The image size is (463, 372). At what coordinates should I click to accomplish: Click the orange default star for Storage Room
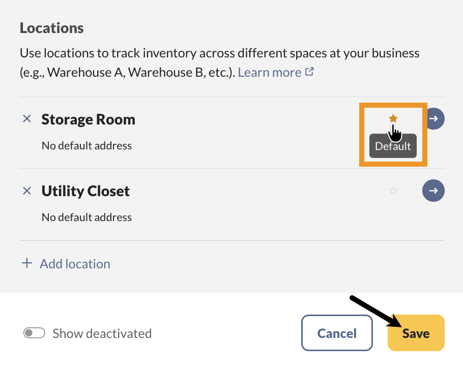click(393, 118)
